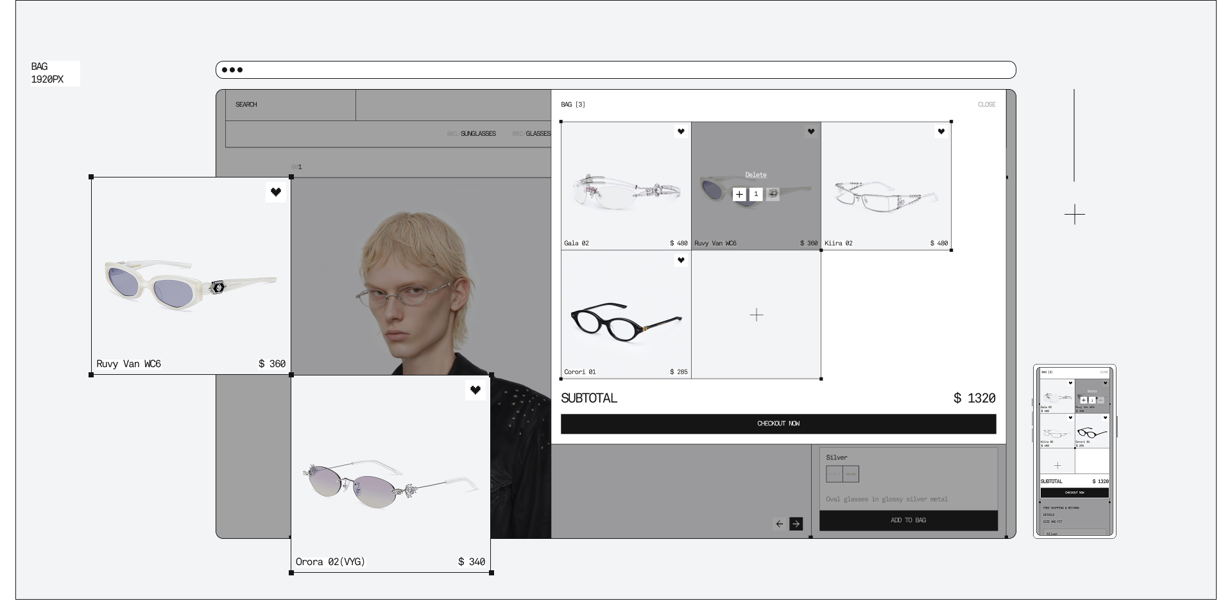
Task: Increase Ruvy Van WC6 quantity with plus
Action: [739, 194]
